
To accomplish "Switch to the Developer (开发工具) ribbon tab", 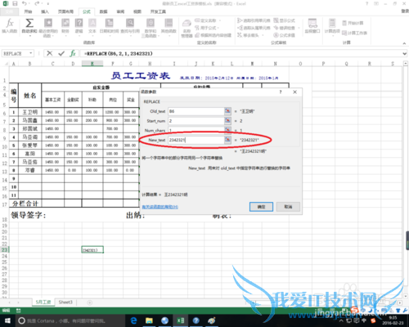I will pyautogui.click(x=158, y=11).
